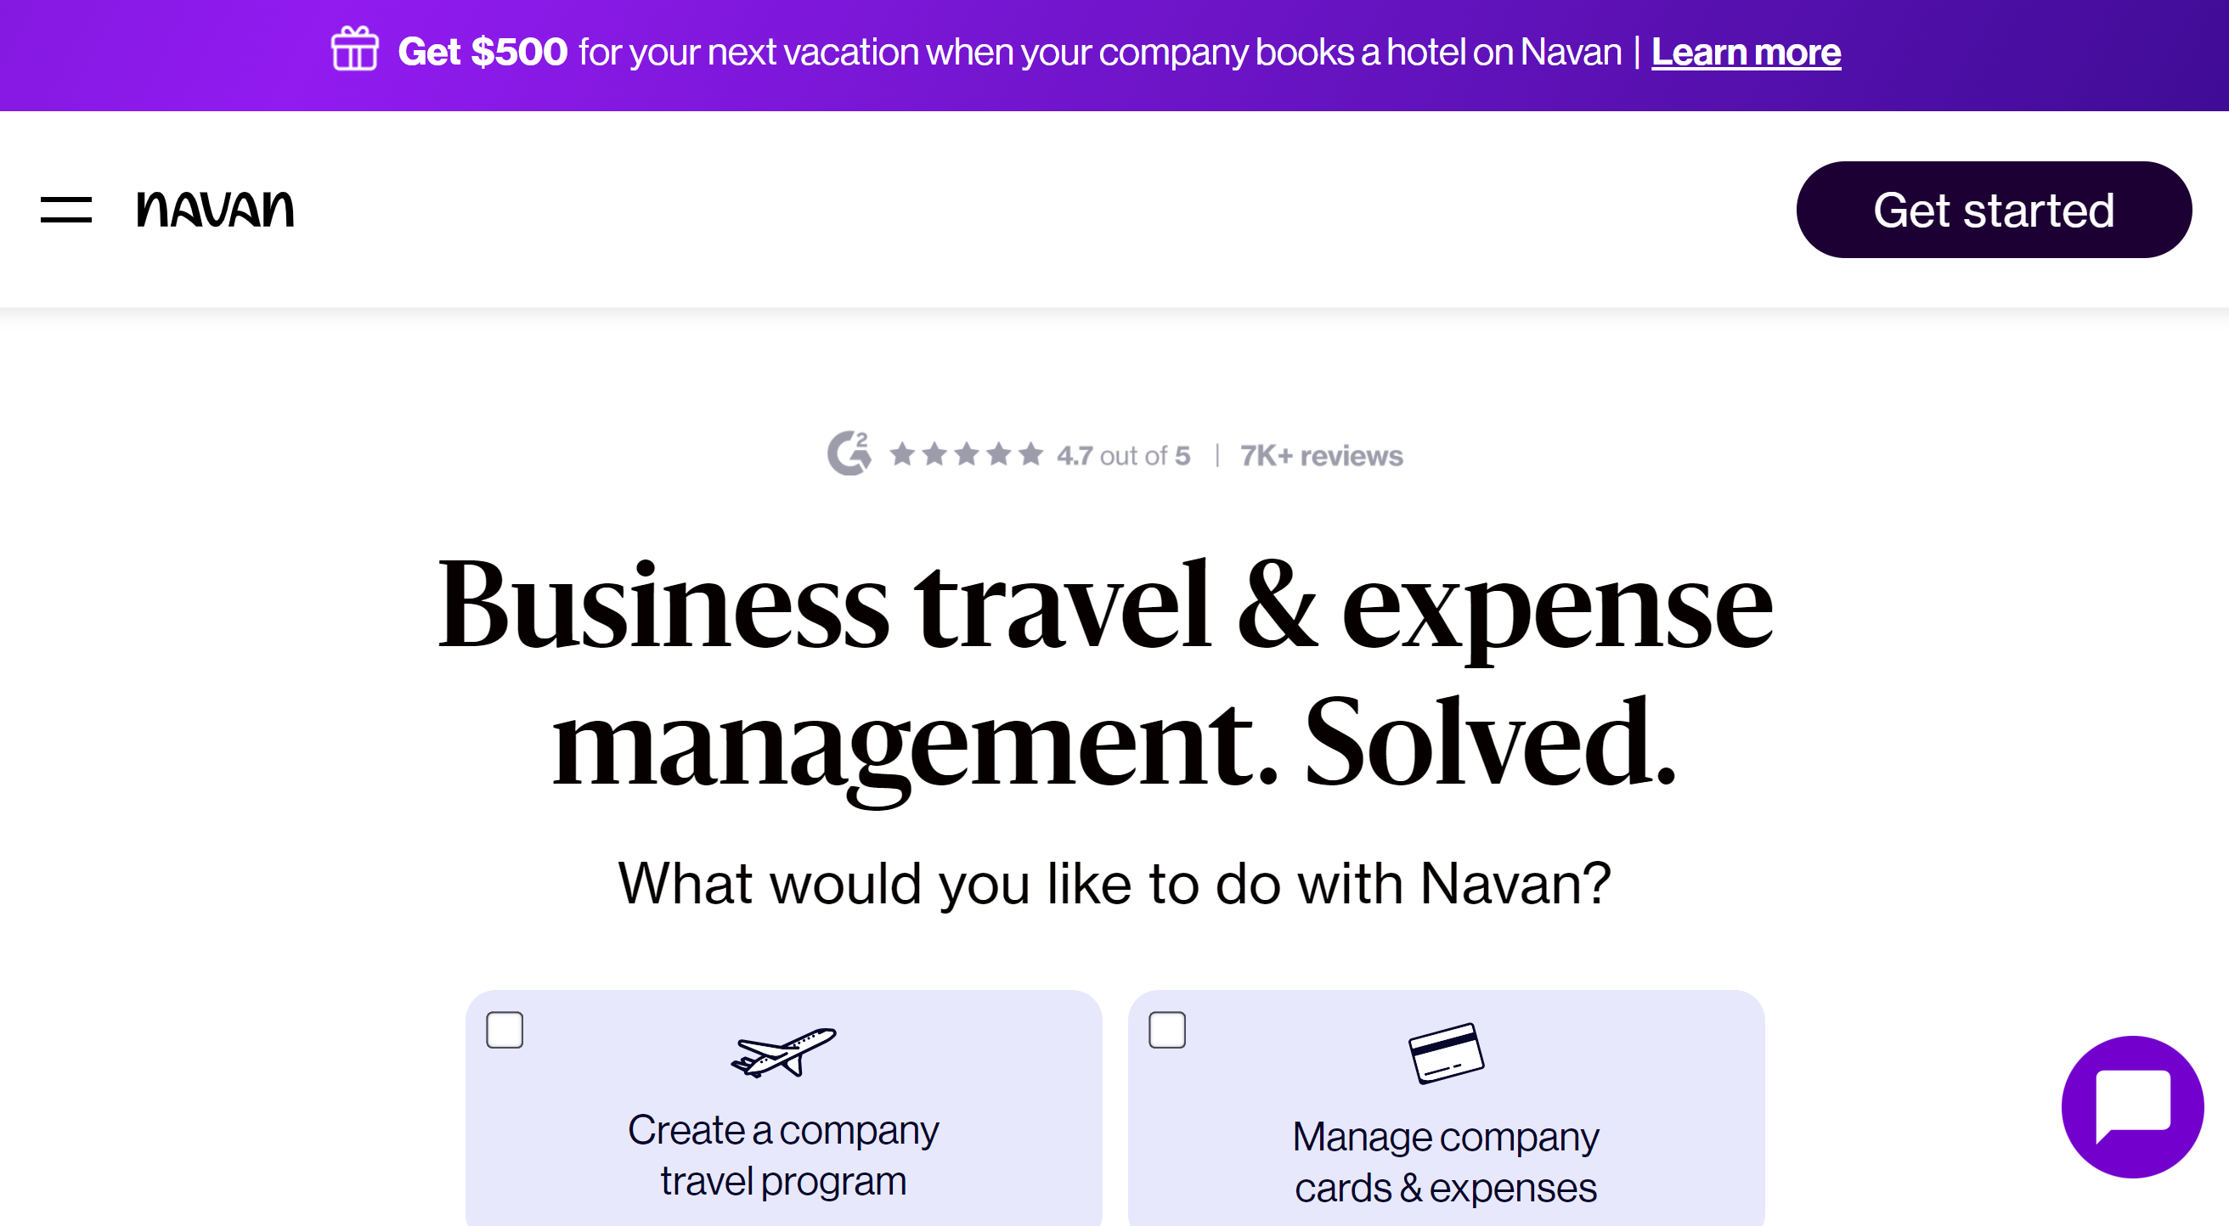Click the fifth star in the rating row
Screen dimensions: 2229x1226
coord(1030,453)
